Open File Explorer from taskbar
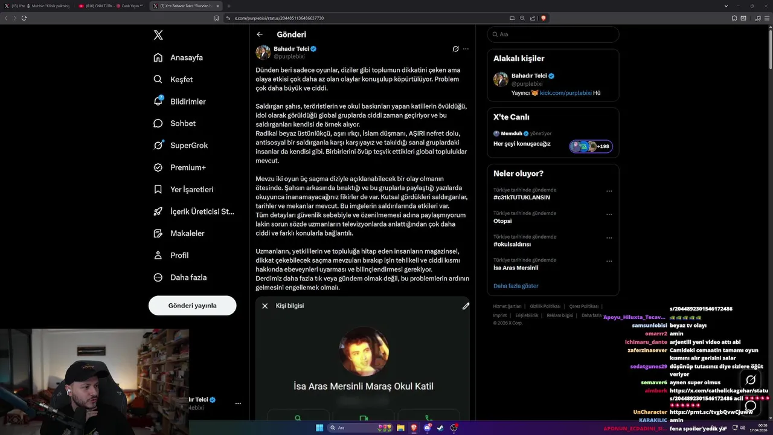This screenshot has width=773, height=435. click(400, 428)
